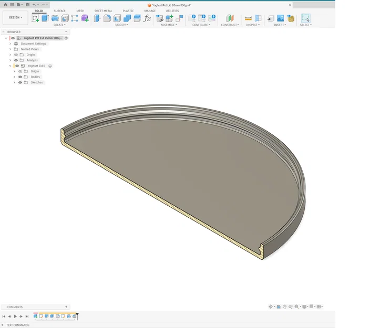The width and height of the screenshot is (370, 328).
Task: Hide the Bodies folder
Action: point(20,77)
